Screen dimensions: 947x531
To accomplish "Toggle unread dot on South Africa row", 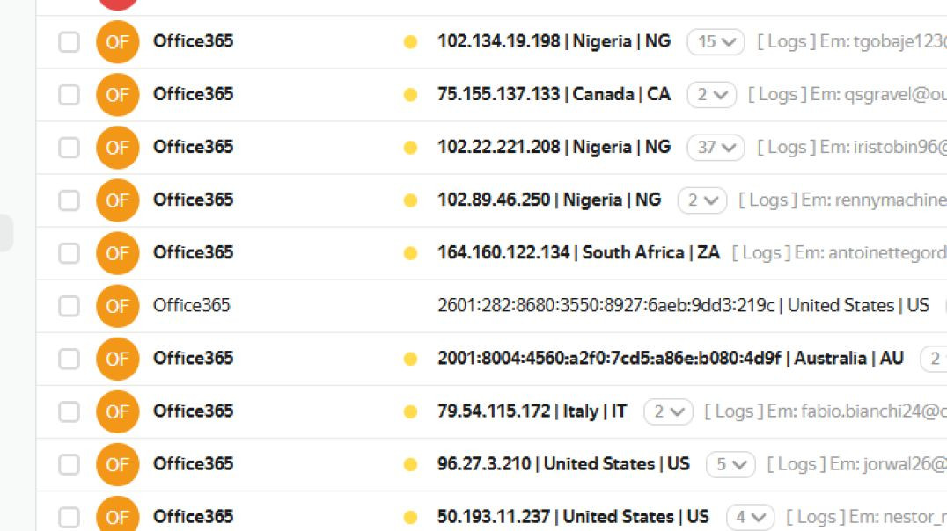I will coord(410,253).
